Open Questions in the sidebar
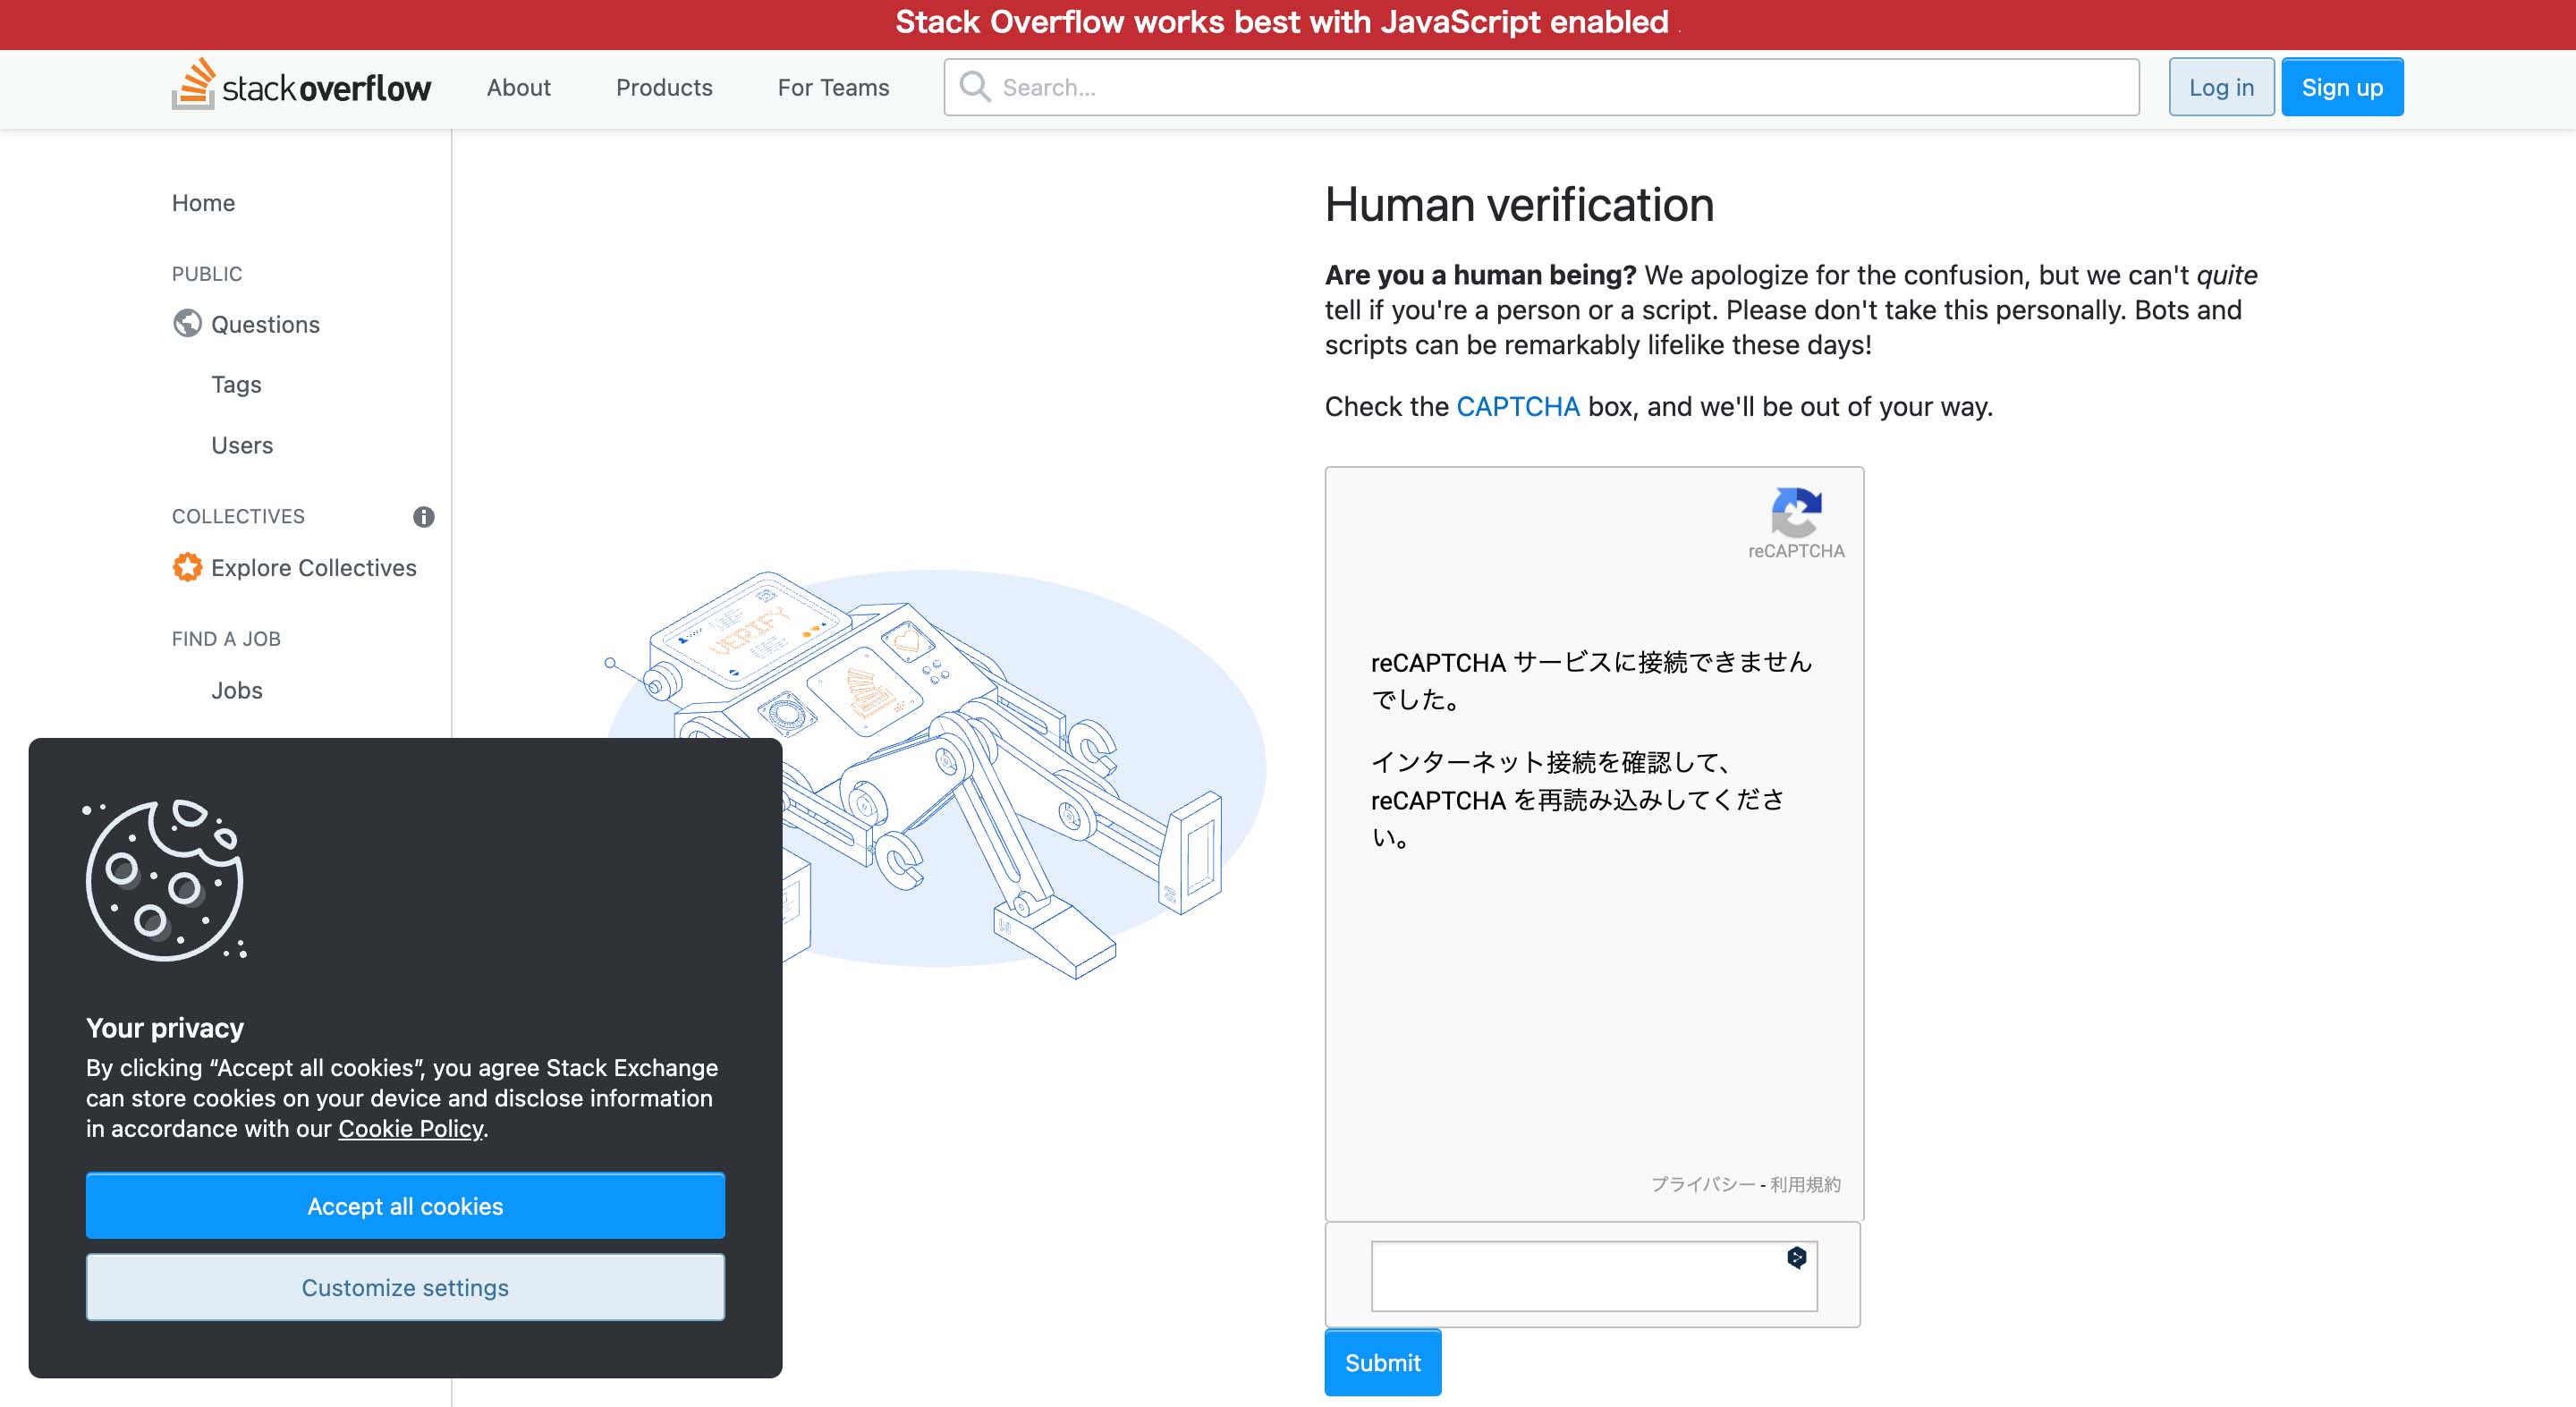This screenshot has width=2576, height=1407. (265, 324)
